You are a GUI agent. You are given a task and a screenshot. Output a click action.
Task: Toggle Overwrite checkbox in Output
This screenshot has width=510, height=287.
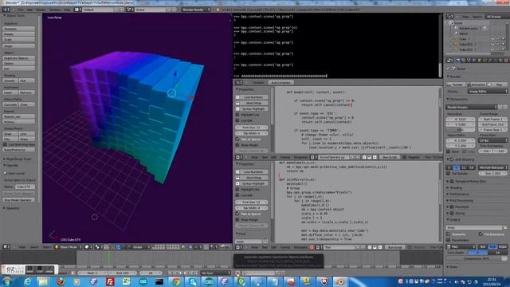pos(449,234)
